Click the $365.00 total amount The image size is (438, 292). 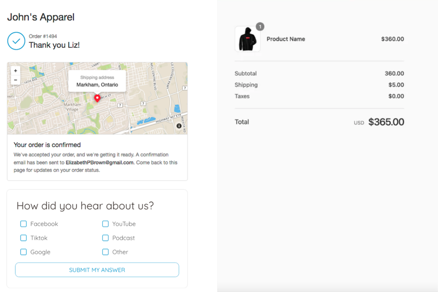click(386, 122)
